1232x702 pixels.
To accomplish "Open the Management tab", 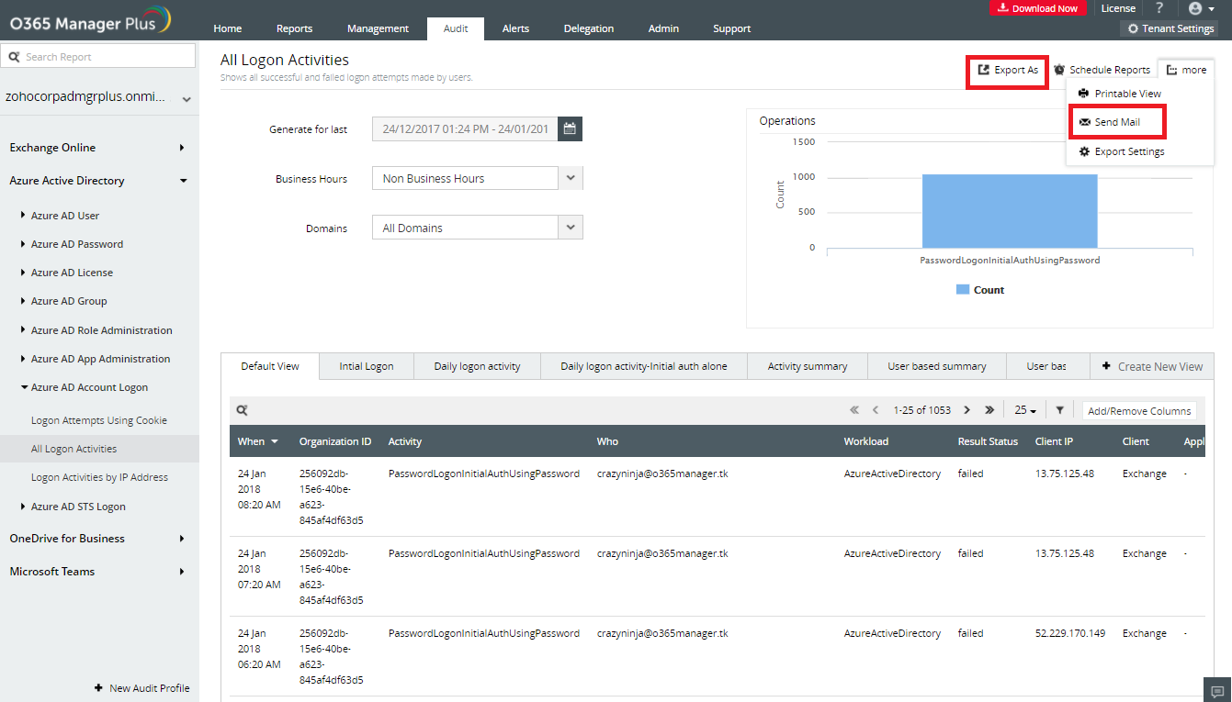I will (x=378, y=28).
